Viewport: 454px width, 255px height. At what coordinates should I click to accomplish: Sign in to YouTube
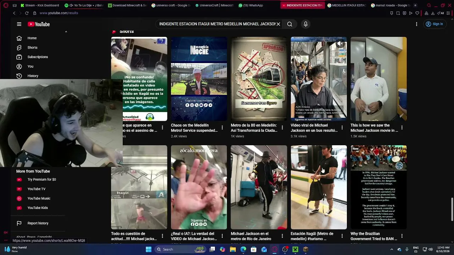434,24
